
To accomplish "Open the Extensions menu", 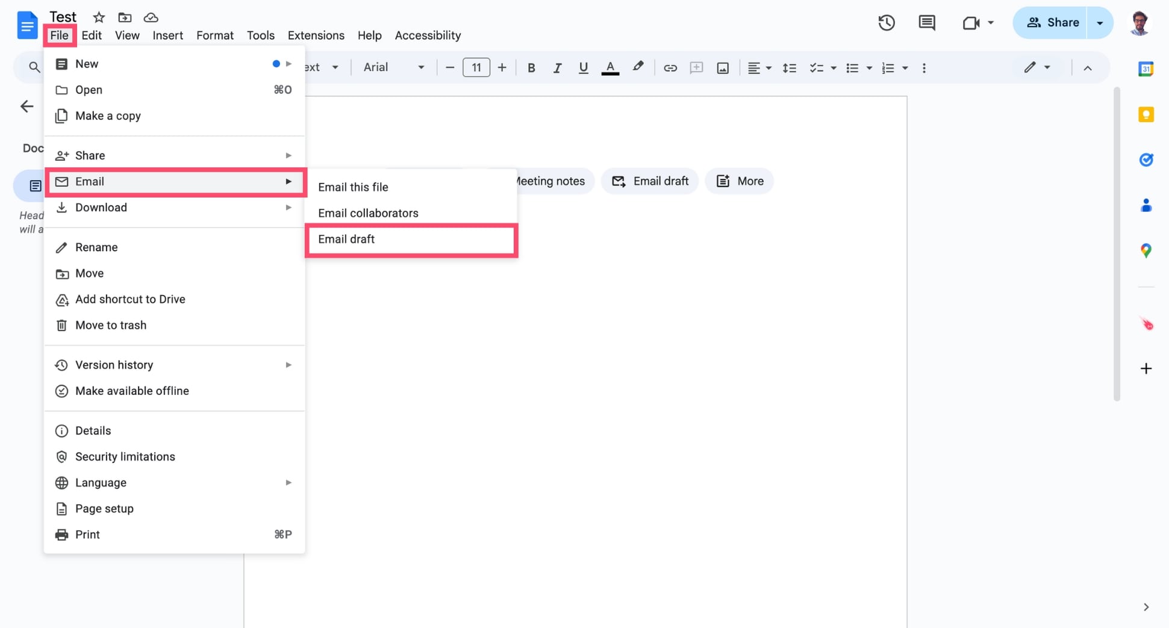I will [316, 35].
